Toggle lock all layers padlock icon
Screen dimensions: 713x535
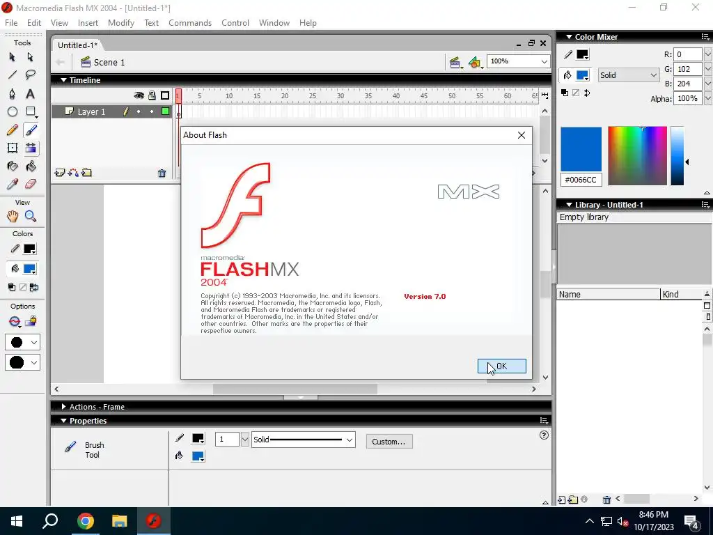(x=152, y=95)
